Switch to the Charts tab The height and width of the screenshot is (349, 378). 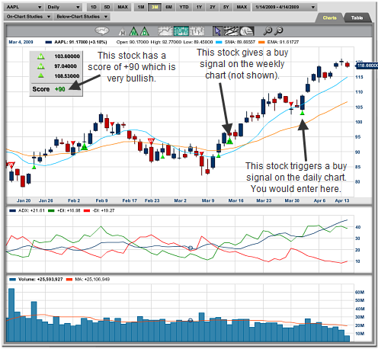tap(329, 18)
